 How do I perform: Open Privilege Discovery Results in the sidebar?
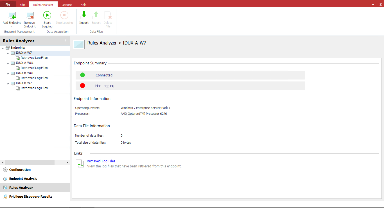(x=31, y=197)
